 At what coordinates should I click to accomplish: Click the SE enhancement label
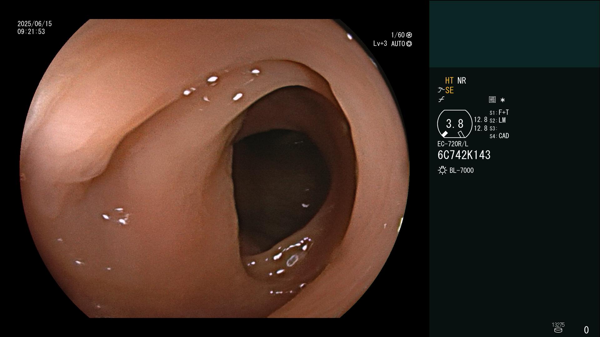pos(449,90)
